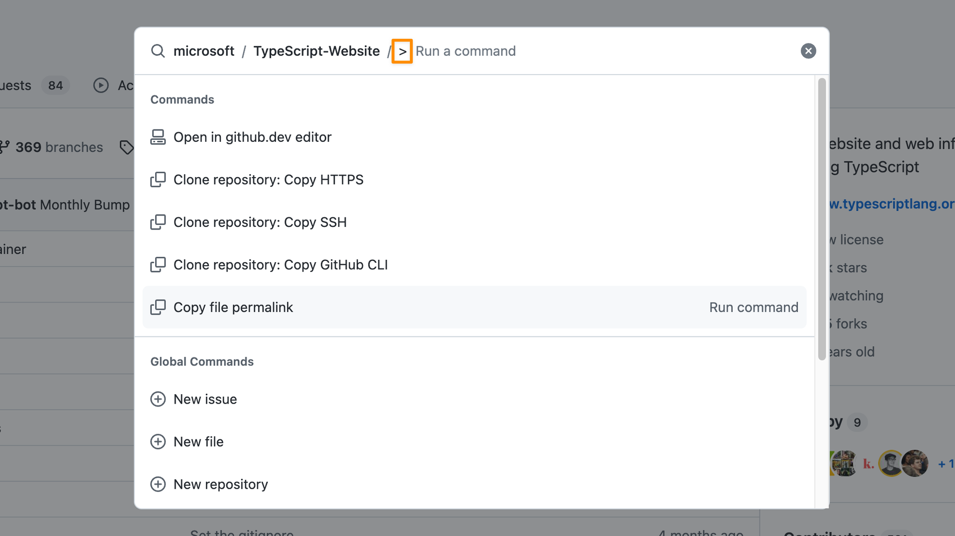Select the TypeScript-Website scope breadcrumb

(x=316, y=51)
